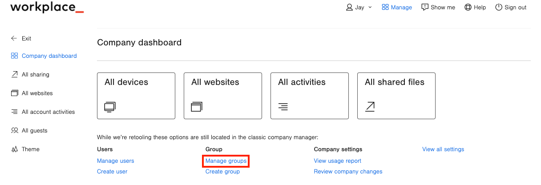Screen dimensions: 541x185
Task: Click the Company settings section heading
Action: click(x=338, y=149)
